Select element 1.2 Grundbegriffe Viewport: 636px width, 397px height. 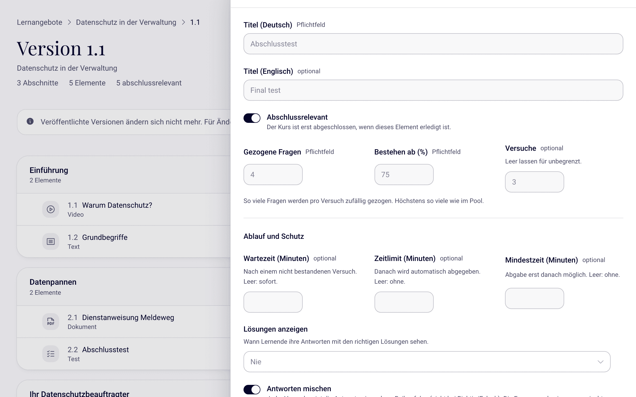click(124, 241)
